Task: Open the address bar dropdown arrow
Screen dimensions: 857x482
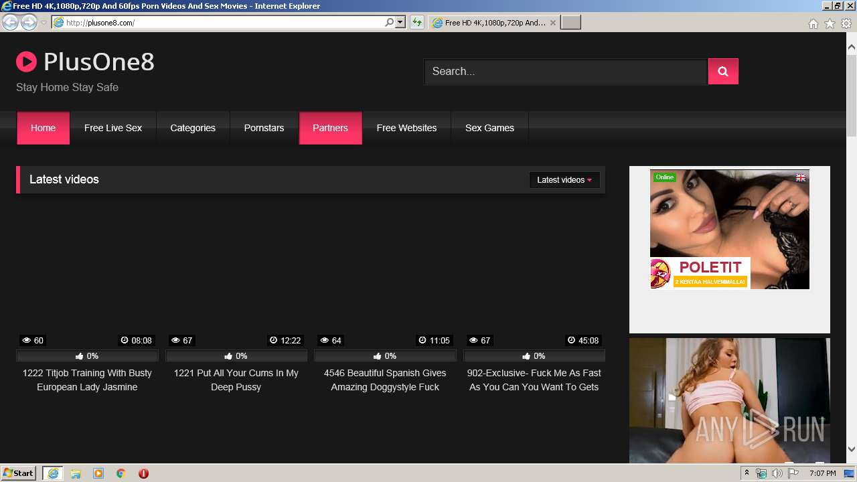Action: [400, 22]
